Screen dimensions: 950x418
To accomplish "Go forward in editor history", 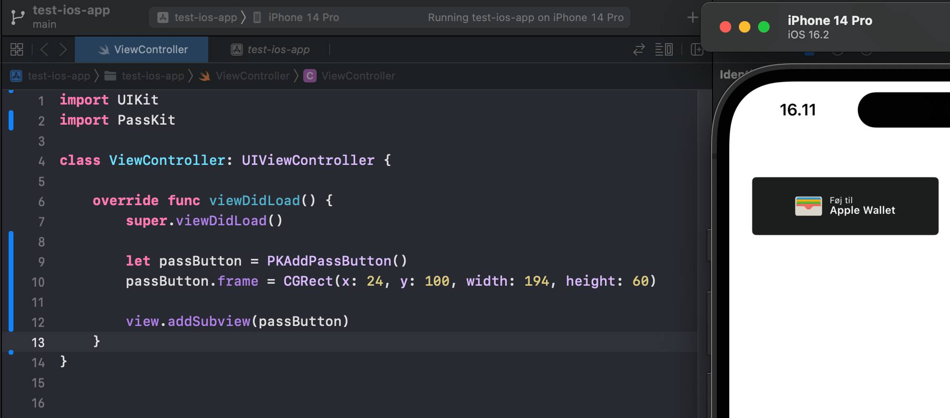I will [63, 49].
